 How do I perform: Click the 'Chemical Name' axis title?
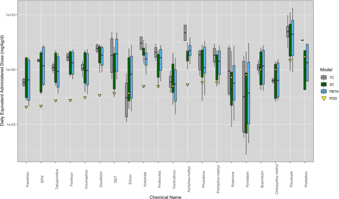[165, 197]
